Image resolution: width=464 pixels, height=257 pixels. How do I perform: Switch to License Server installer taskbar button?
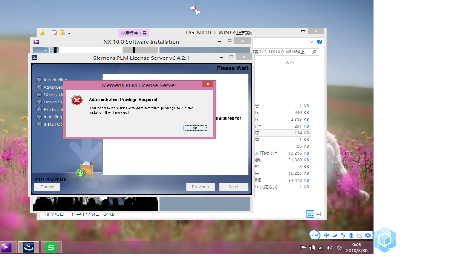[29, 247]
